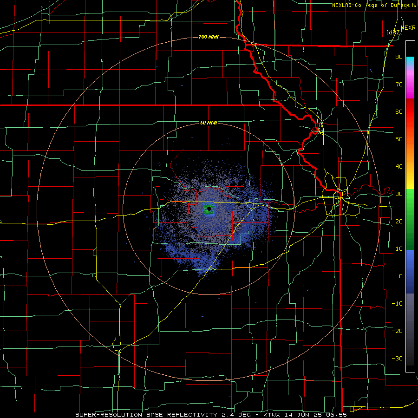Click the 80 dBZ tick label on the scale
This screenshot has height=418, width=418.
(399, 57)
